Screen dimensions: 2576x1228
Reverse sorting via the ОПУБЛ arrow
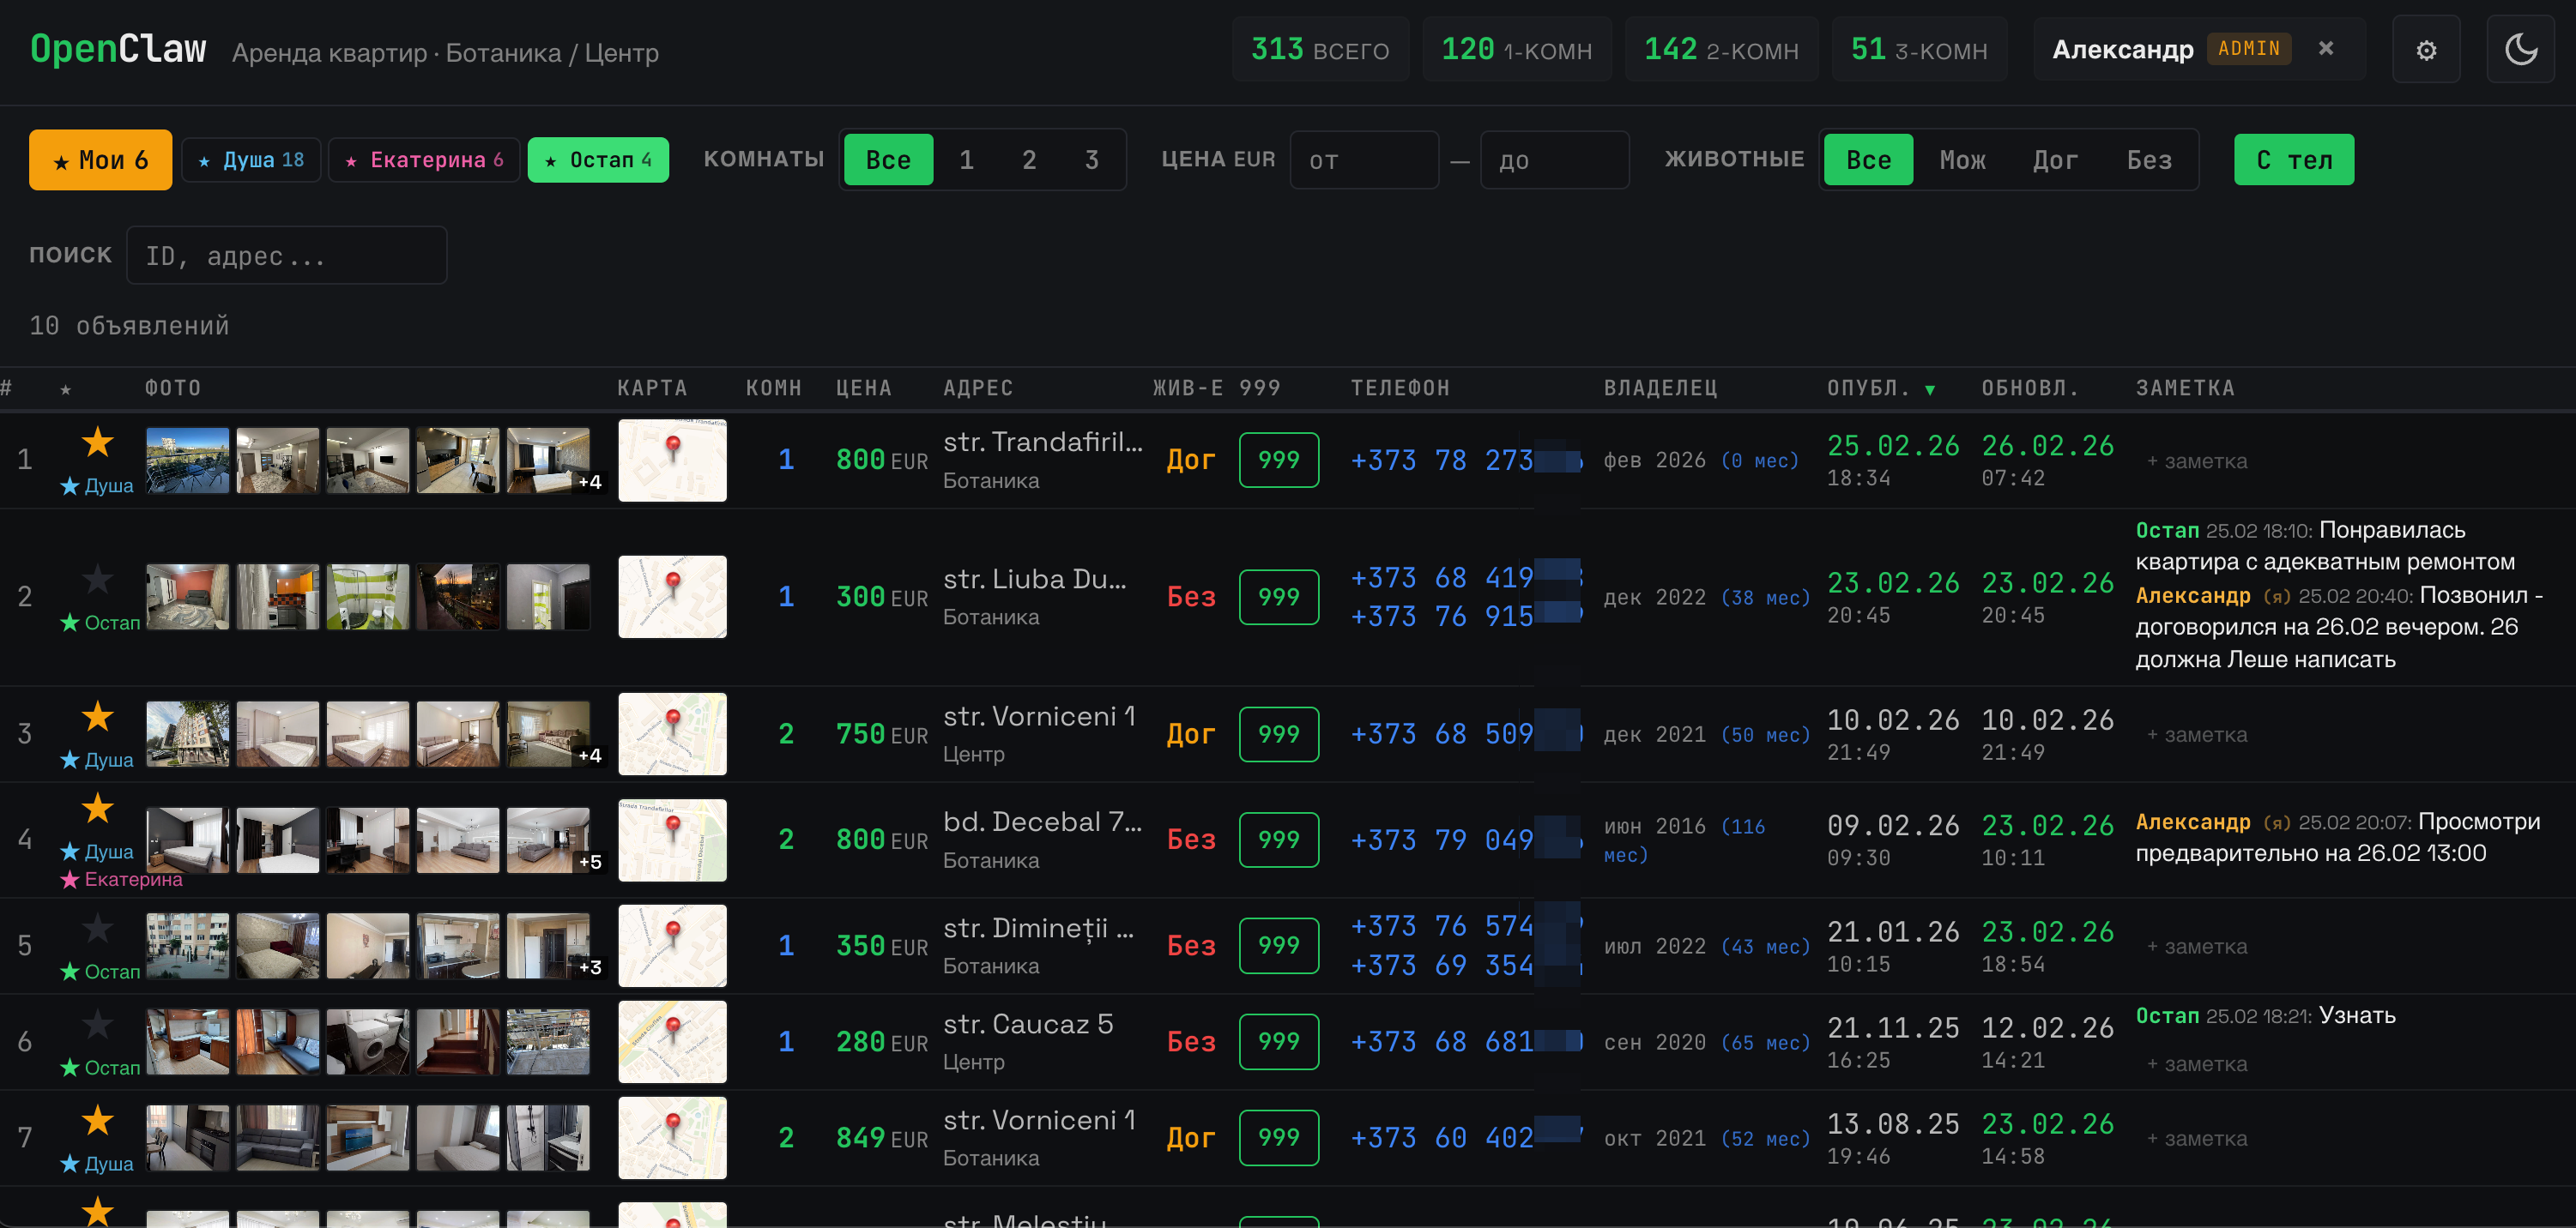click(x=1930, y=388)
